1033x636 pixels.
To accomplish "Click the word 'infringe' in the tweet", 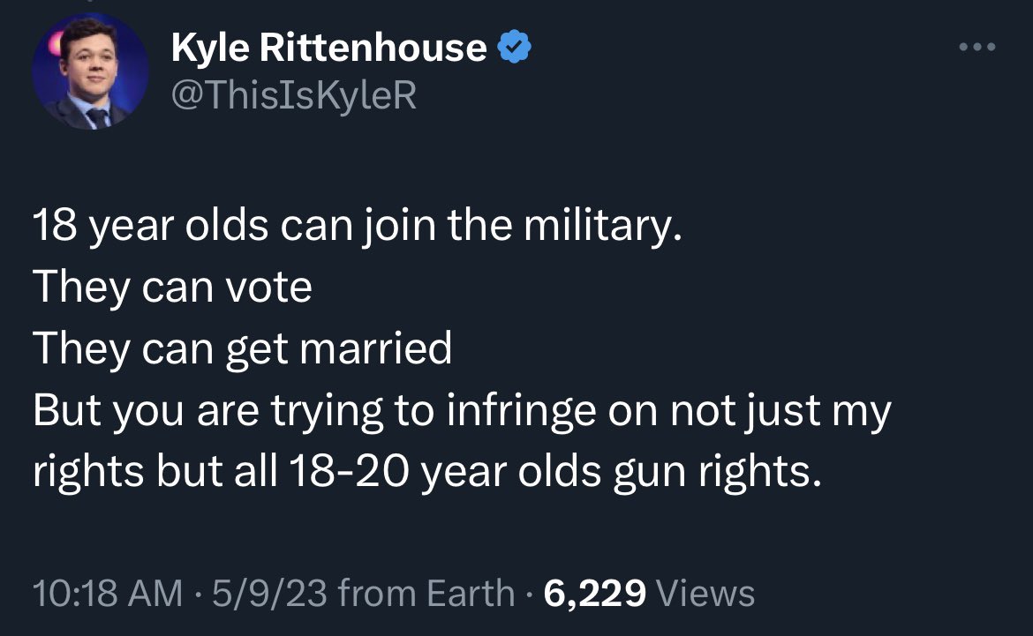I will point(520,410).
